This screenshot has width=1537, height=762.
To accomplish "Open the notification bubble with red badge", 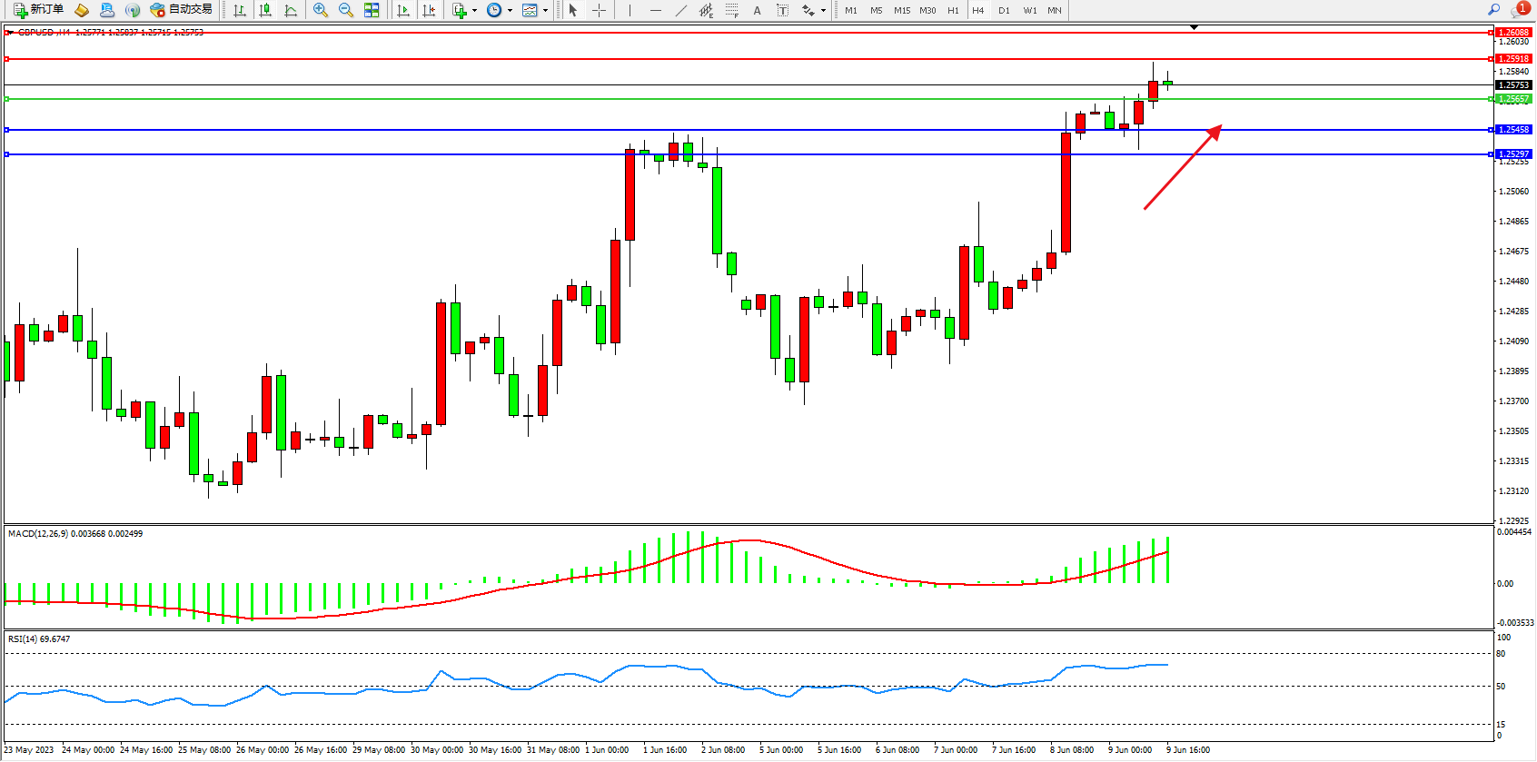I will pos(1519,10).
